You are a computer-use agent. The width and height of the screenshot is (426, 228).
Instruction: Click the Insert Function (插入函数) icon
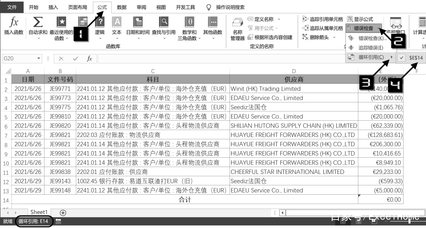pos(13,22)
